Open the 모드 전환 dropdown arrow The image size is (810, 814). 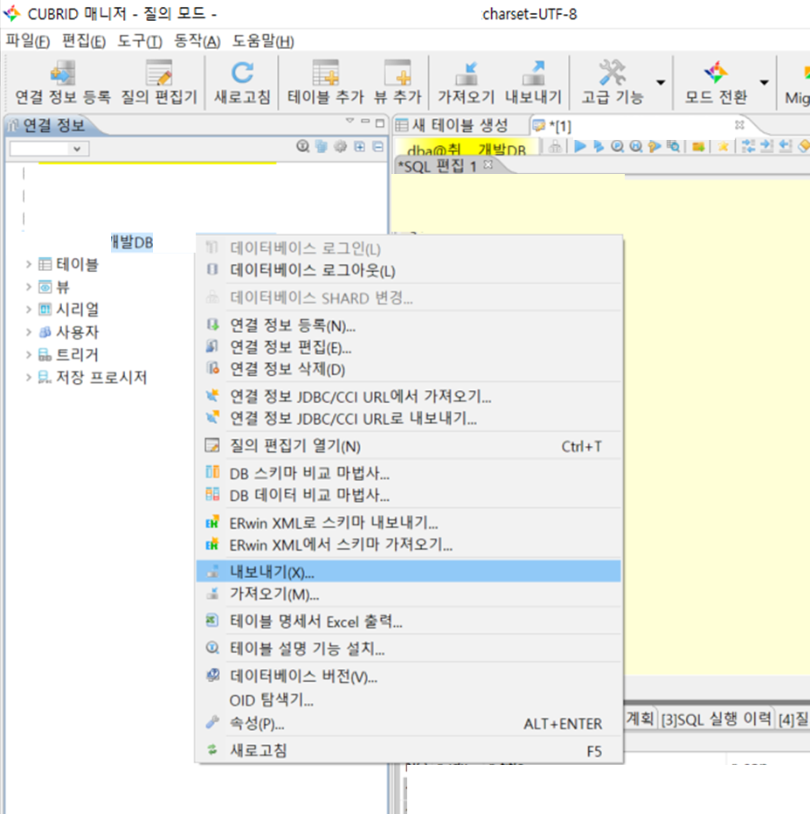coord(764,82)
